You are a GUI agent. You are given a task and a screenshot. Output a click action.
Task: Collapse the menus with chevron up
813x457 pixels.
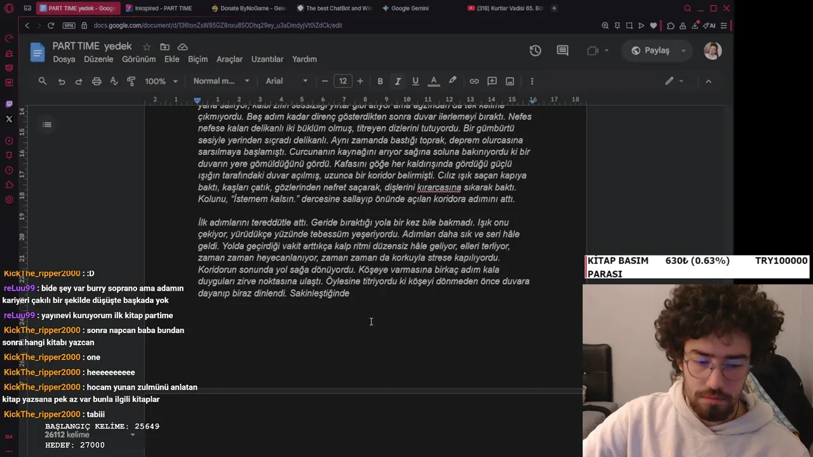point(708,81)
